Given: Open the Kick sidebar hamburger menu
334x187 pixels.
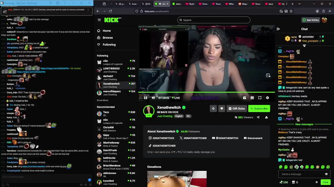Looking at the screenshot, I should pyautogui.click(x=99, y=20).
